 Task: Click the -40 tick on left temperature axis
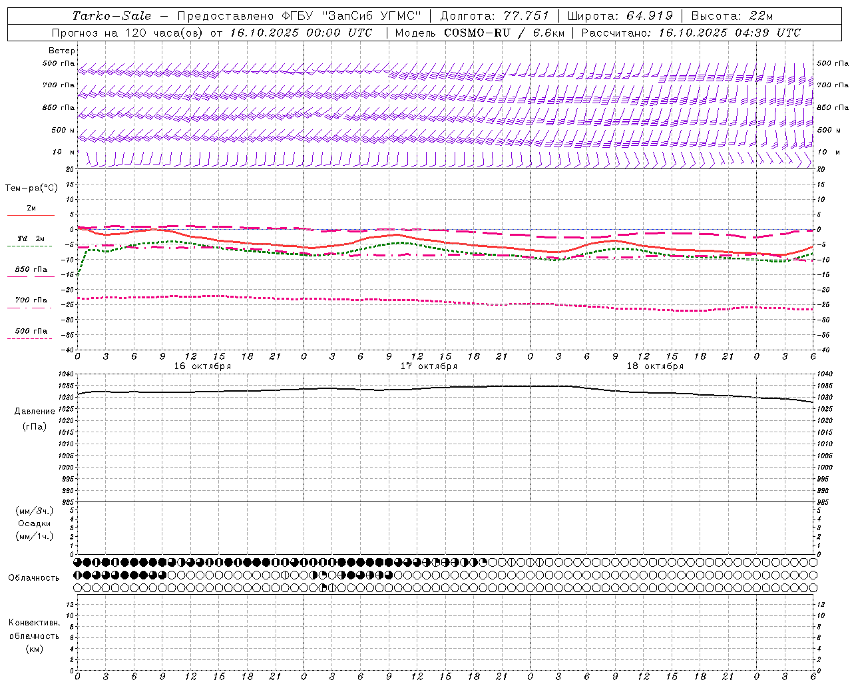coord(69,350)
